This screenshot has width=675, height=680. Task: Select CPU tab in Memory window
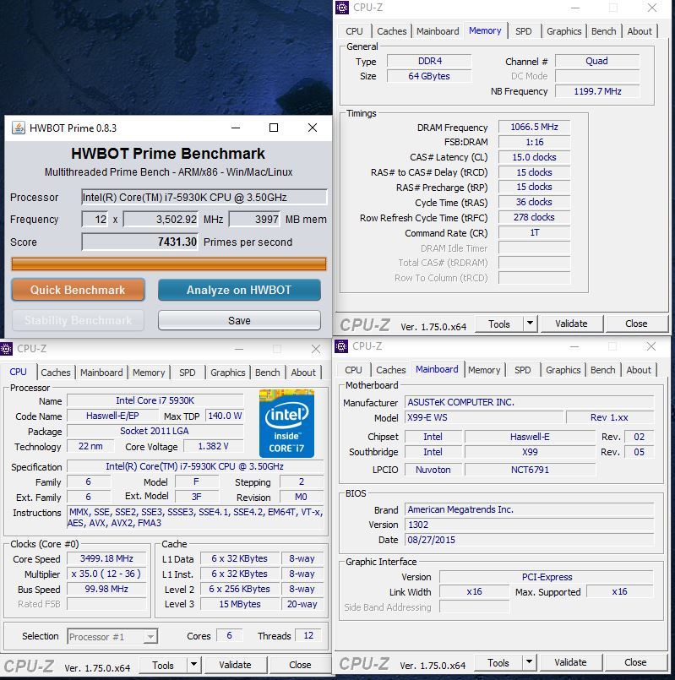(354, 31)
